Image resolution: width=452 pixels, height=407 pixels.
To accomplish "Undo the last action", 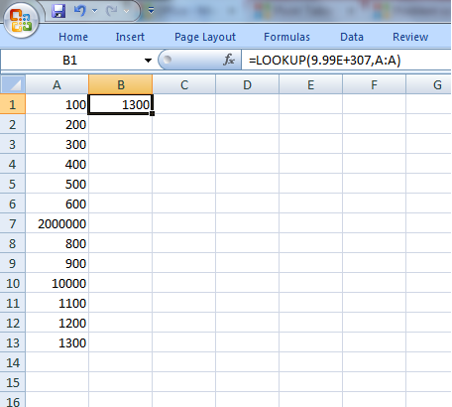I will (79, 11).
